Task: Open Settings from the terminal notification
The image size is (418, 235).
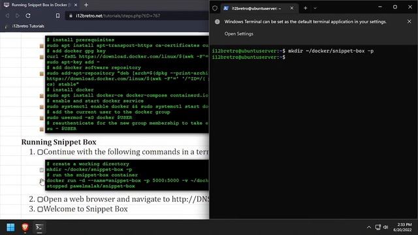Action: coord(239,34)
